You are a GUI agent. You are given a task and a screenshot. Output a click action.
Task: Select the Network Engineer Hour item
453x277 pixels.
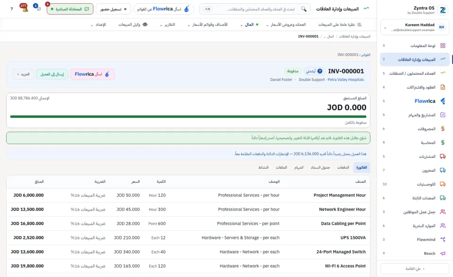tap(342, 210)
